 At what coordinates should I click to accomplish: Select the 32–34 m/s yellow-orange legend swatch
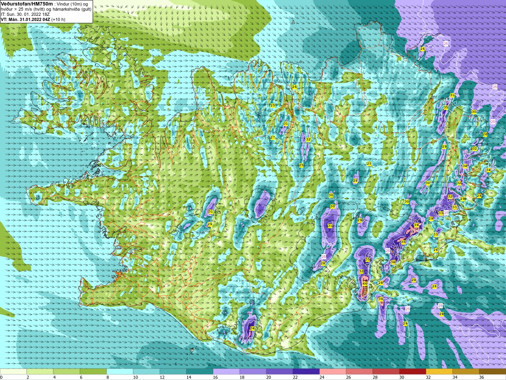(439, 372)
